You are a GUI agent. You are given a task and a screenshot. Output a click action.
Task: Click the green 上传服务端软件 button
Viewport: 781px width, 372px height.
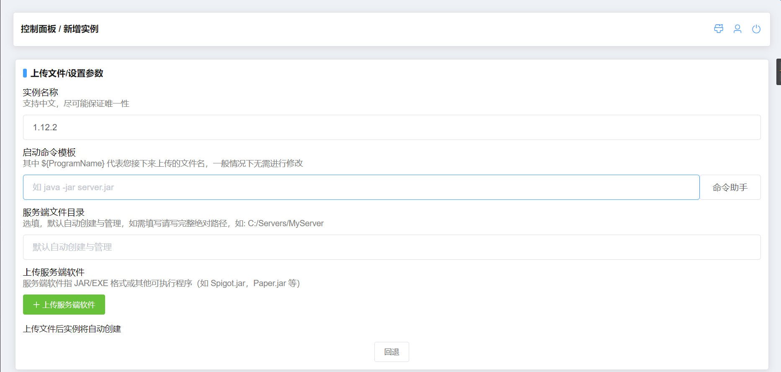point(64,305)
